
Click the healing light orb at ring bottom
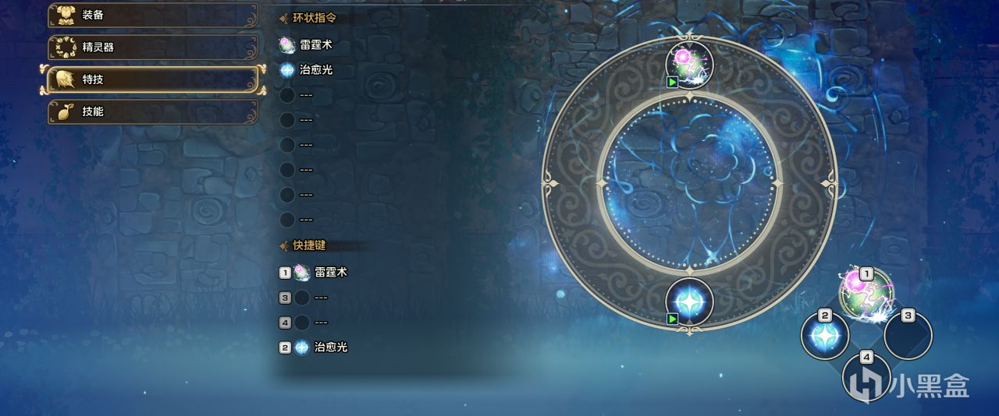[x=690, y=301]
